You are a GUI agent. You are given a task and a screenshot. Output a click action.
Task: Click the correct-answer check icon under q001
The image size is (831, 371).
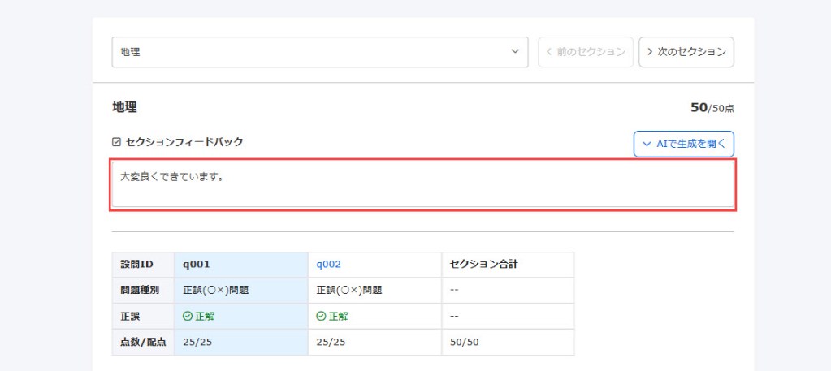pos(187,317)
